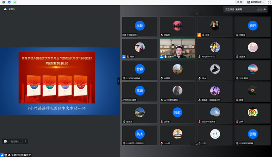Select the Alice participant tile

[x=215, y=70]
